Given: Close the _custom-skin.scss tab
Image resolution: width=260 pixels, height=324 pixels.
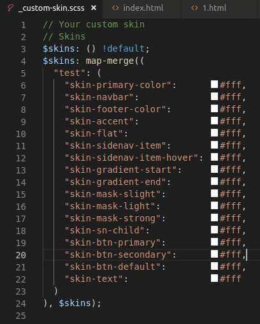Looking at the screenshot, I should (94, 8).
